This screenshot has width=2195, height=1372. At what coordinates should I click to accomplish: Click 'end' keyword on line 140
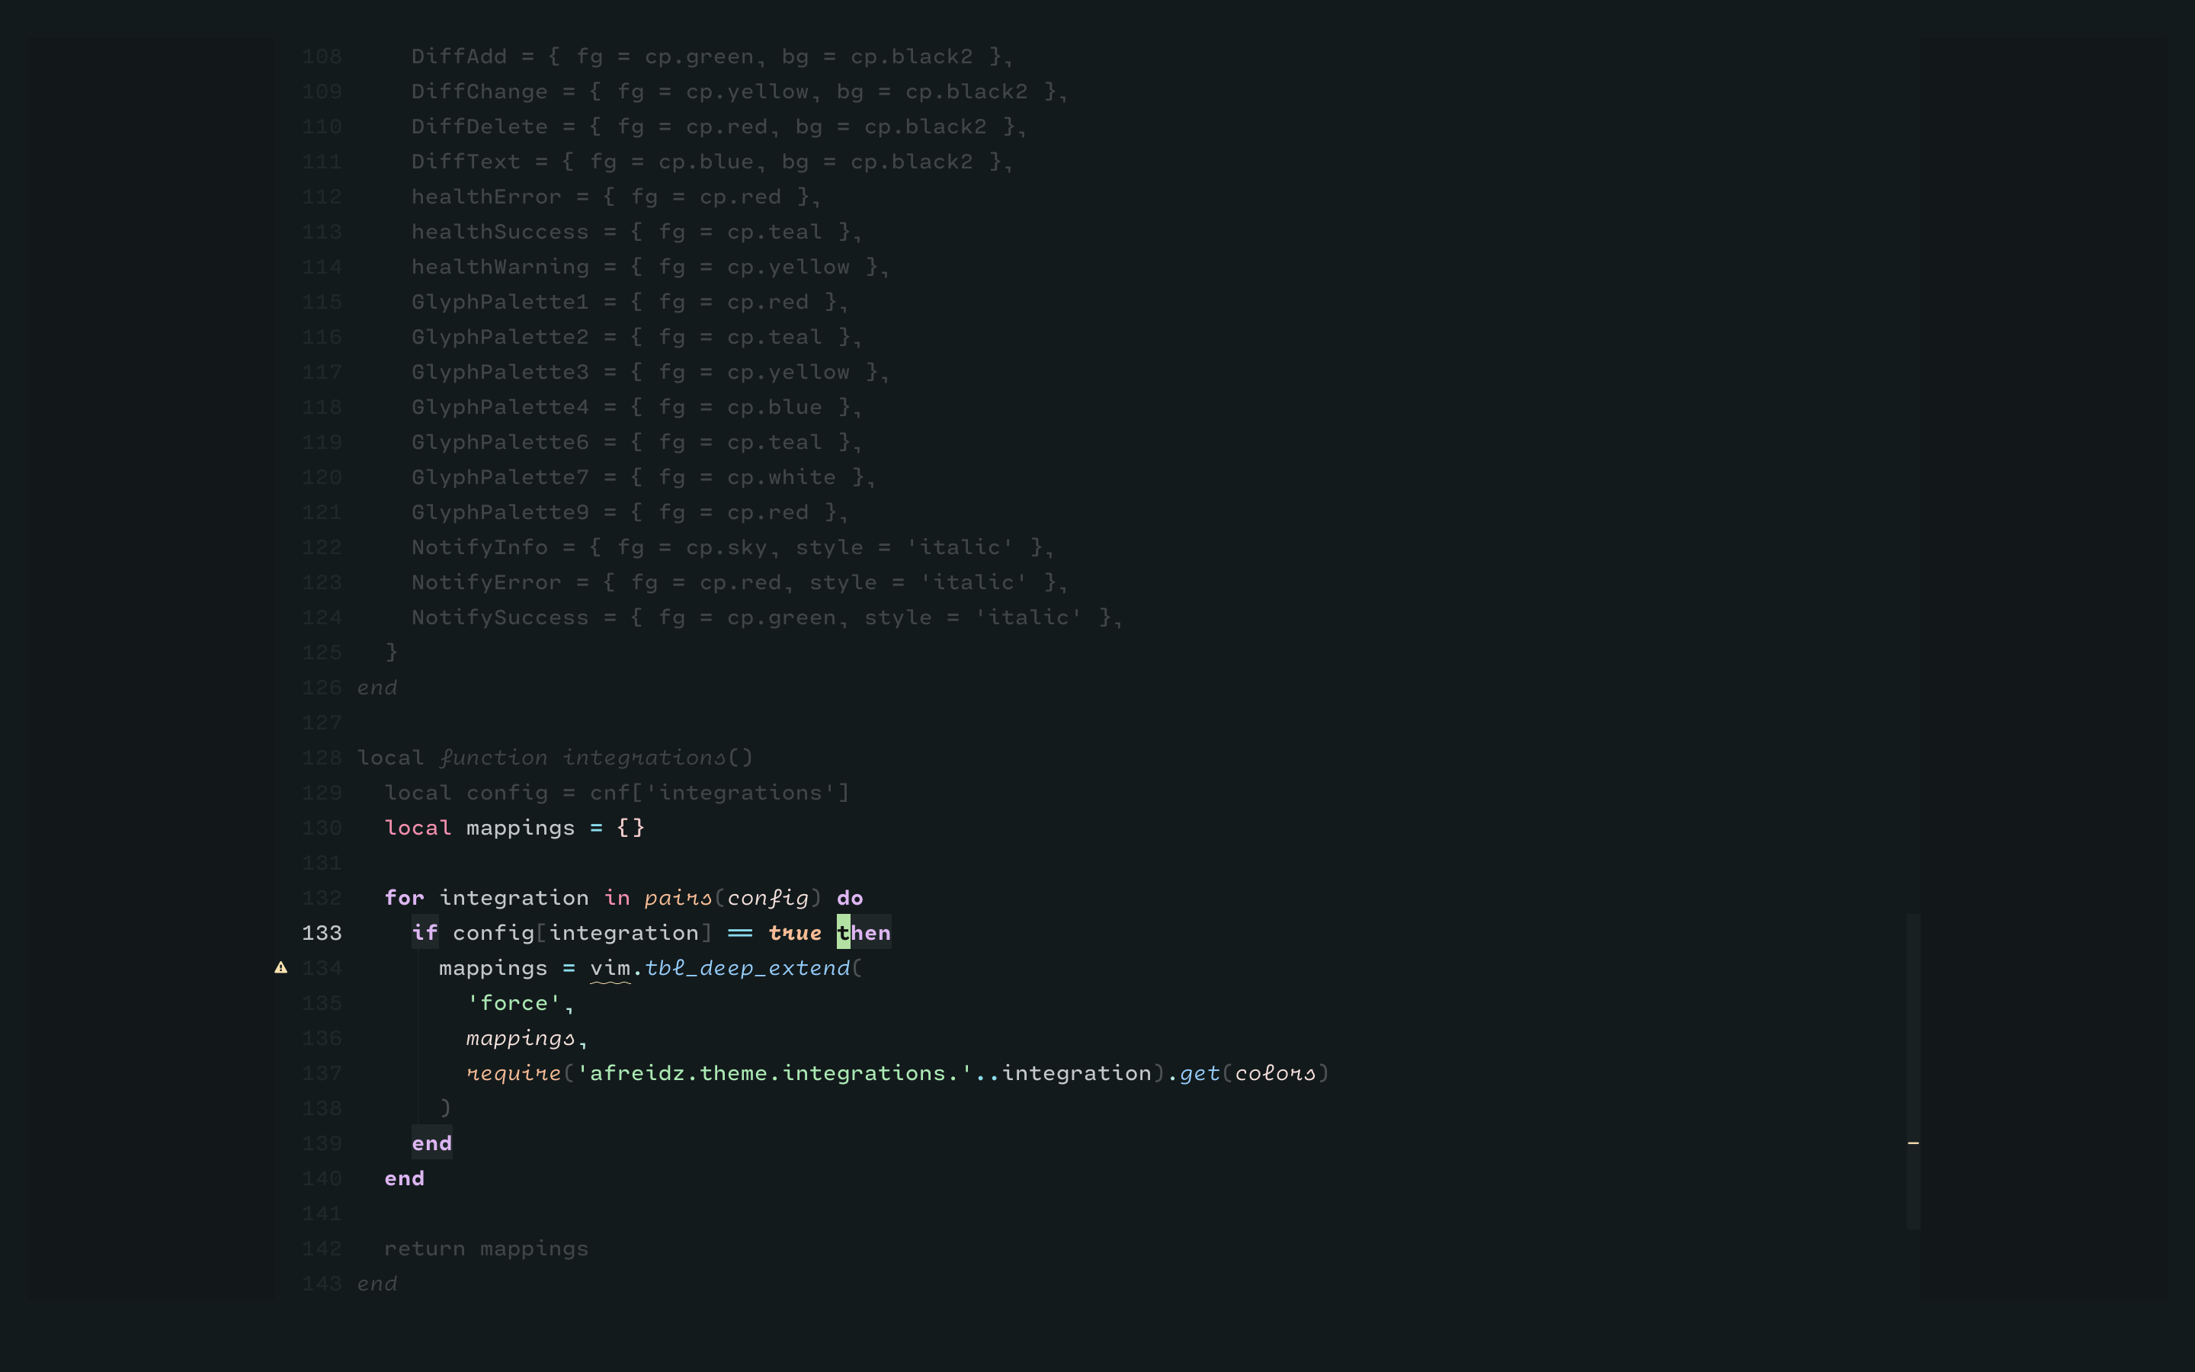tap(405, 1178)
